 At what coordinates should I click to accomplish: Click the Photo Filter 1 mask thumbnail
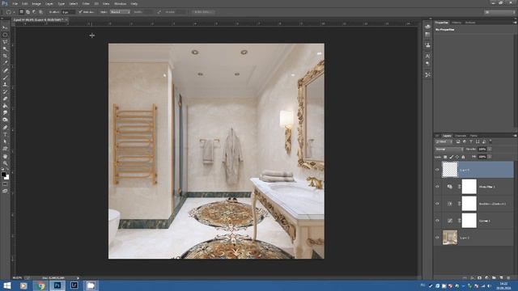coord(469,187)
